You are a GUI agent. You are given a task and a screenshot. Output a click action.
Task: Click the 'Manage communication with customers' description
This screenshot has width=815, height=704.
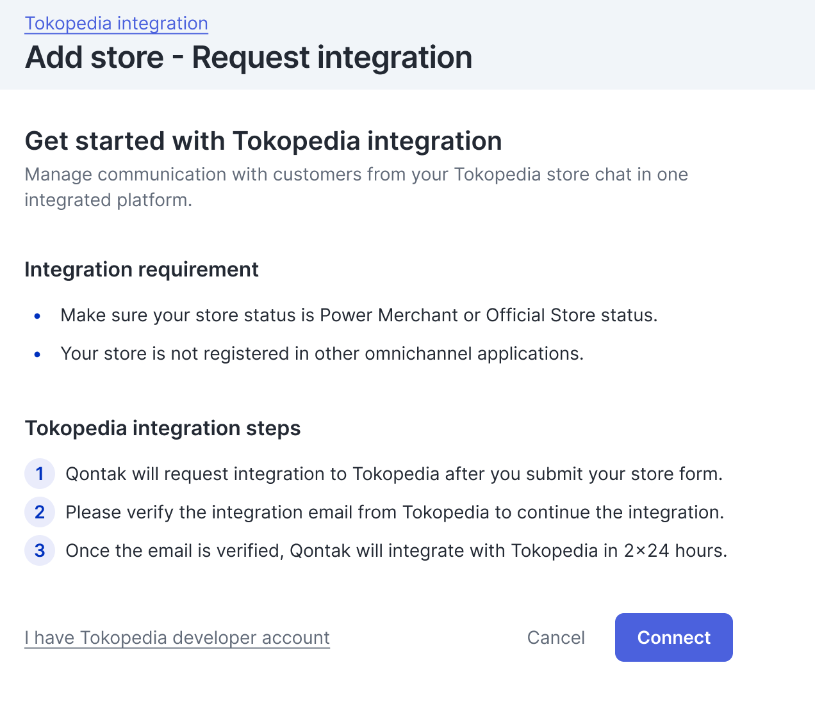356,187
